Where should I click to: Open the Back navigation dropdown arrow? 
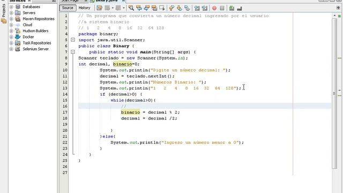pyautogui.click(x=113, y=8)
